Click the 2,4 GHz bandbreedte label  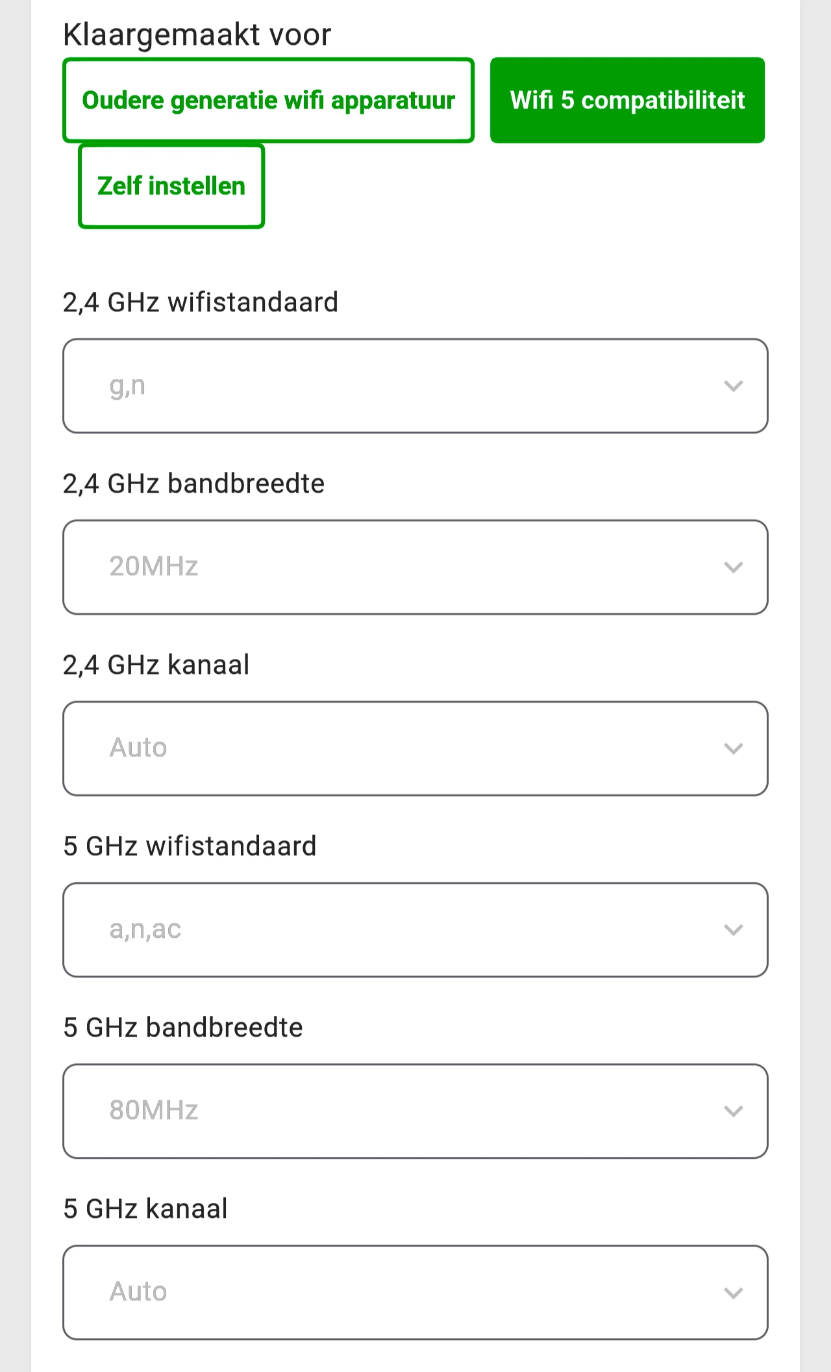[x=193, y=484]
